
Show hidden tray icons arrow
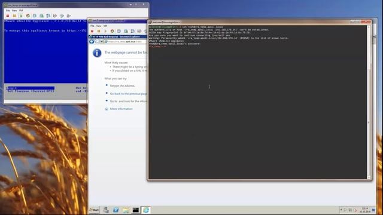(341, 210)
